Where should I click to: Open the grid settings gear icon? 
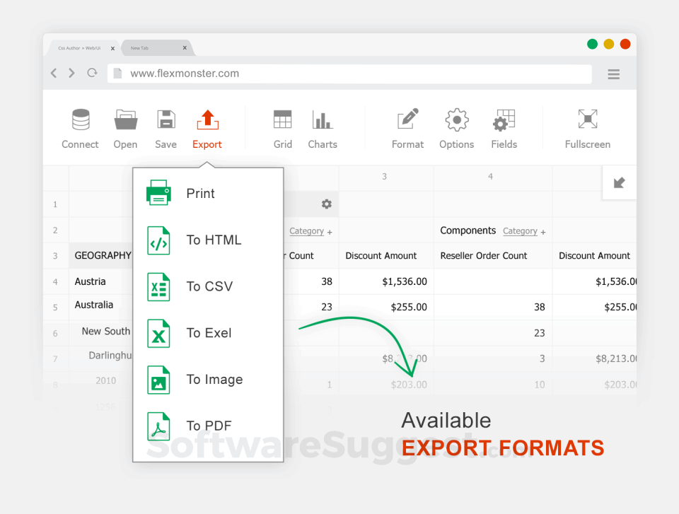click(327, 204)
